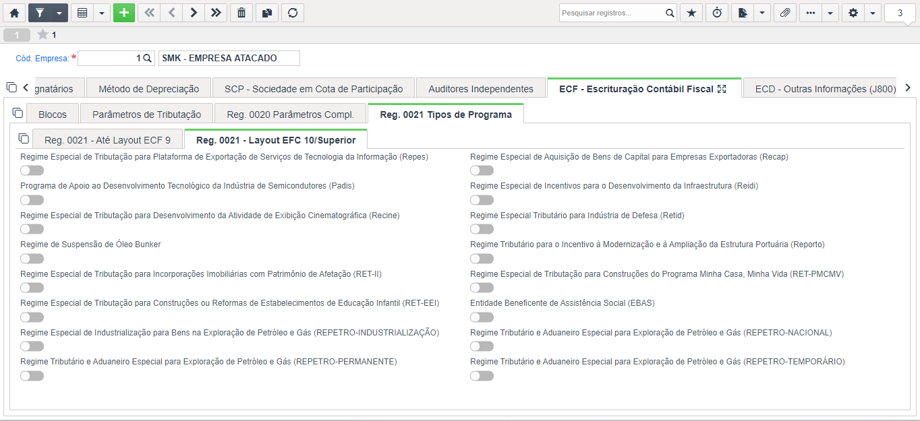This screenshot has height=421, width=920.
Task: Go to the last record
Action: [x=215, y=13]
